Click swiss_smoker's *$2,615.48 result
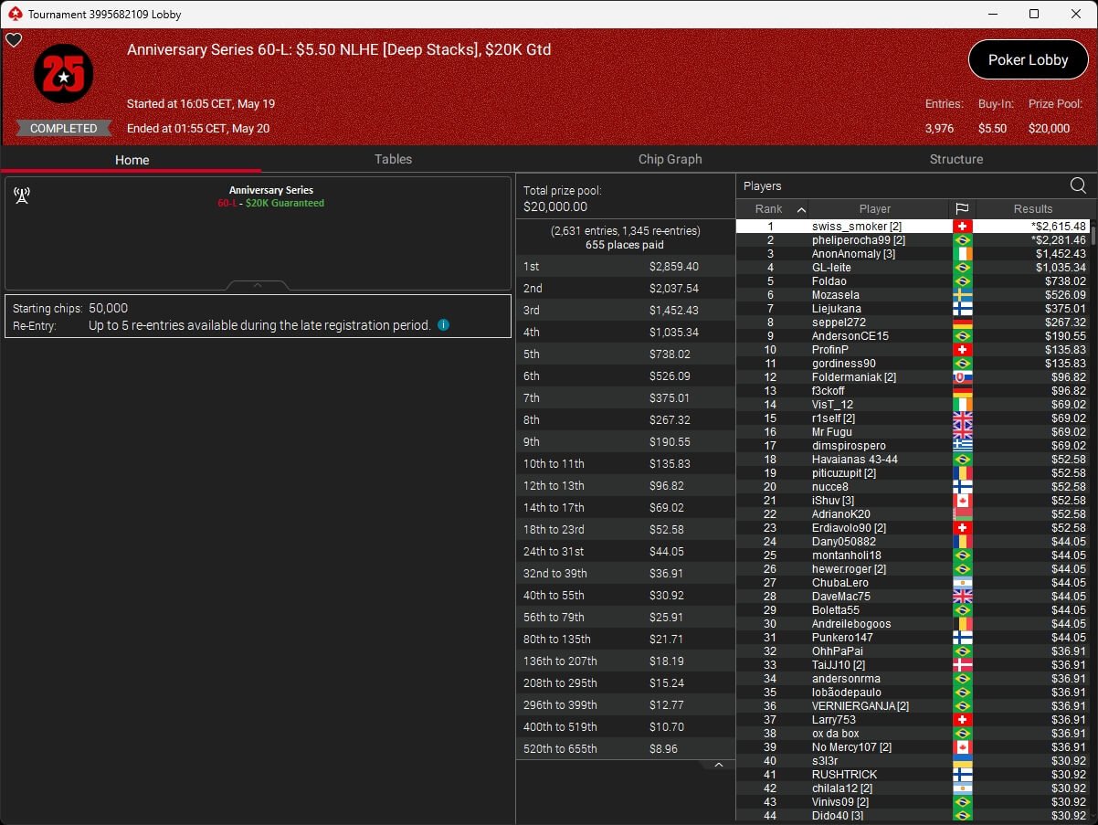Screen dimensions: 1098x825 (x=1058, y=226)
